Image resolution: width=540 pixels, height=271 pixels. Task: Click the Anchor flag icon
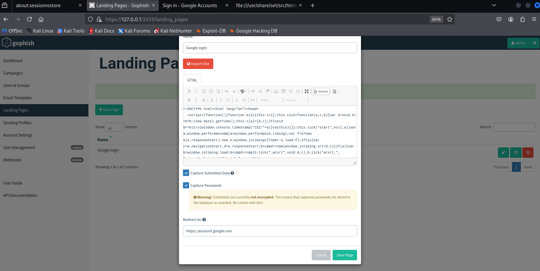(x=268, y=91)
